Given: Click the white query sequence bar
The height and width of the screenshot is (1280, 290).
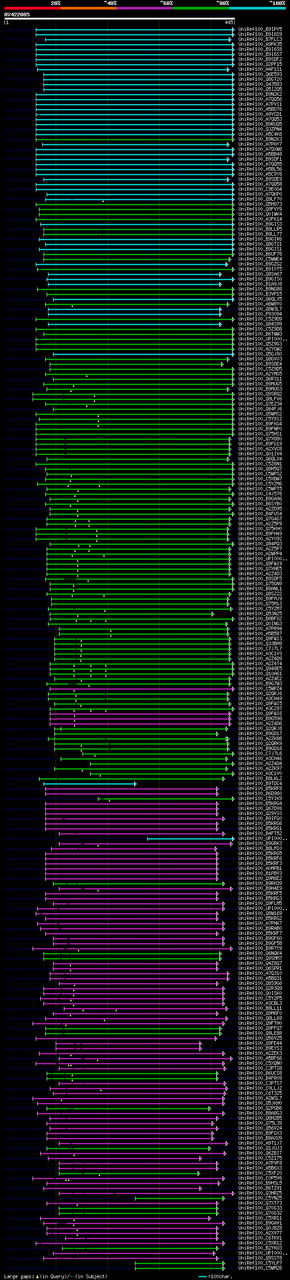Looking at the screenshot, I should (x=120, y=18).
